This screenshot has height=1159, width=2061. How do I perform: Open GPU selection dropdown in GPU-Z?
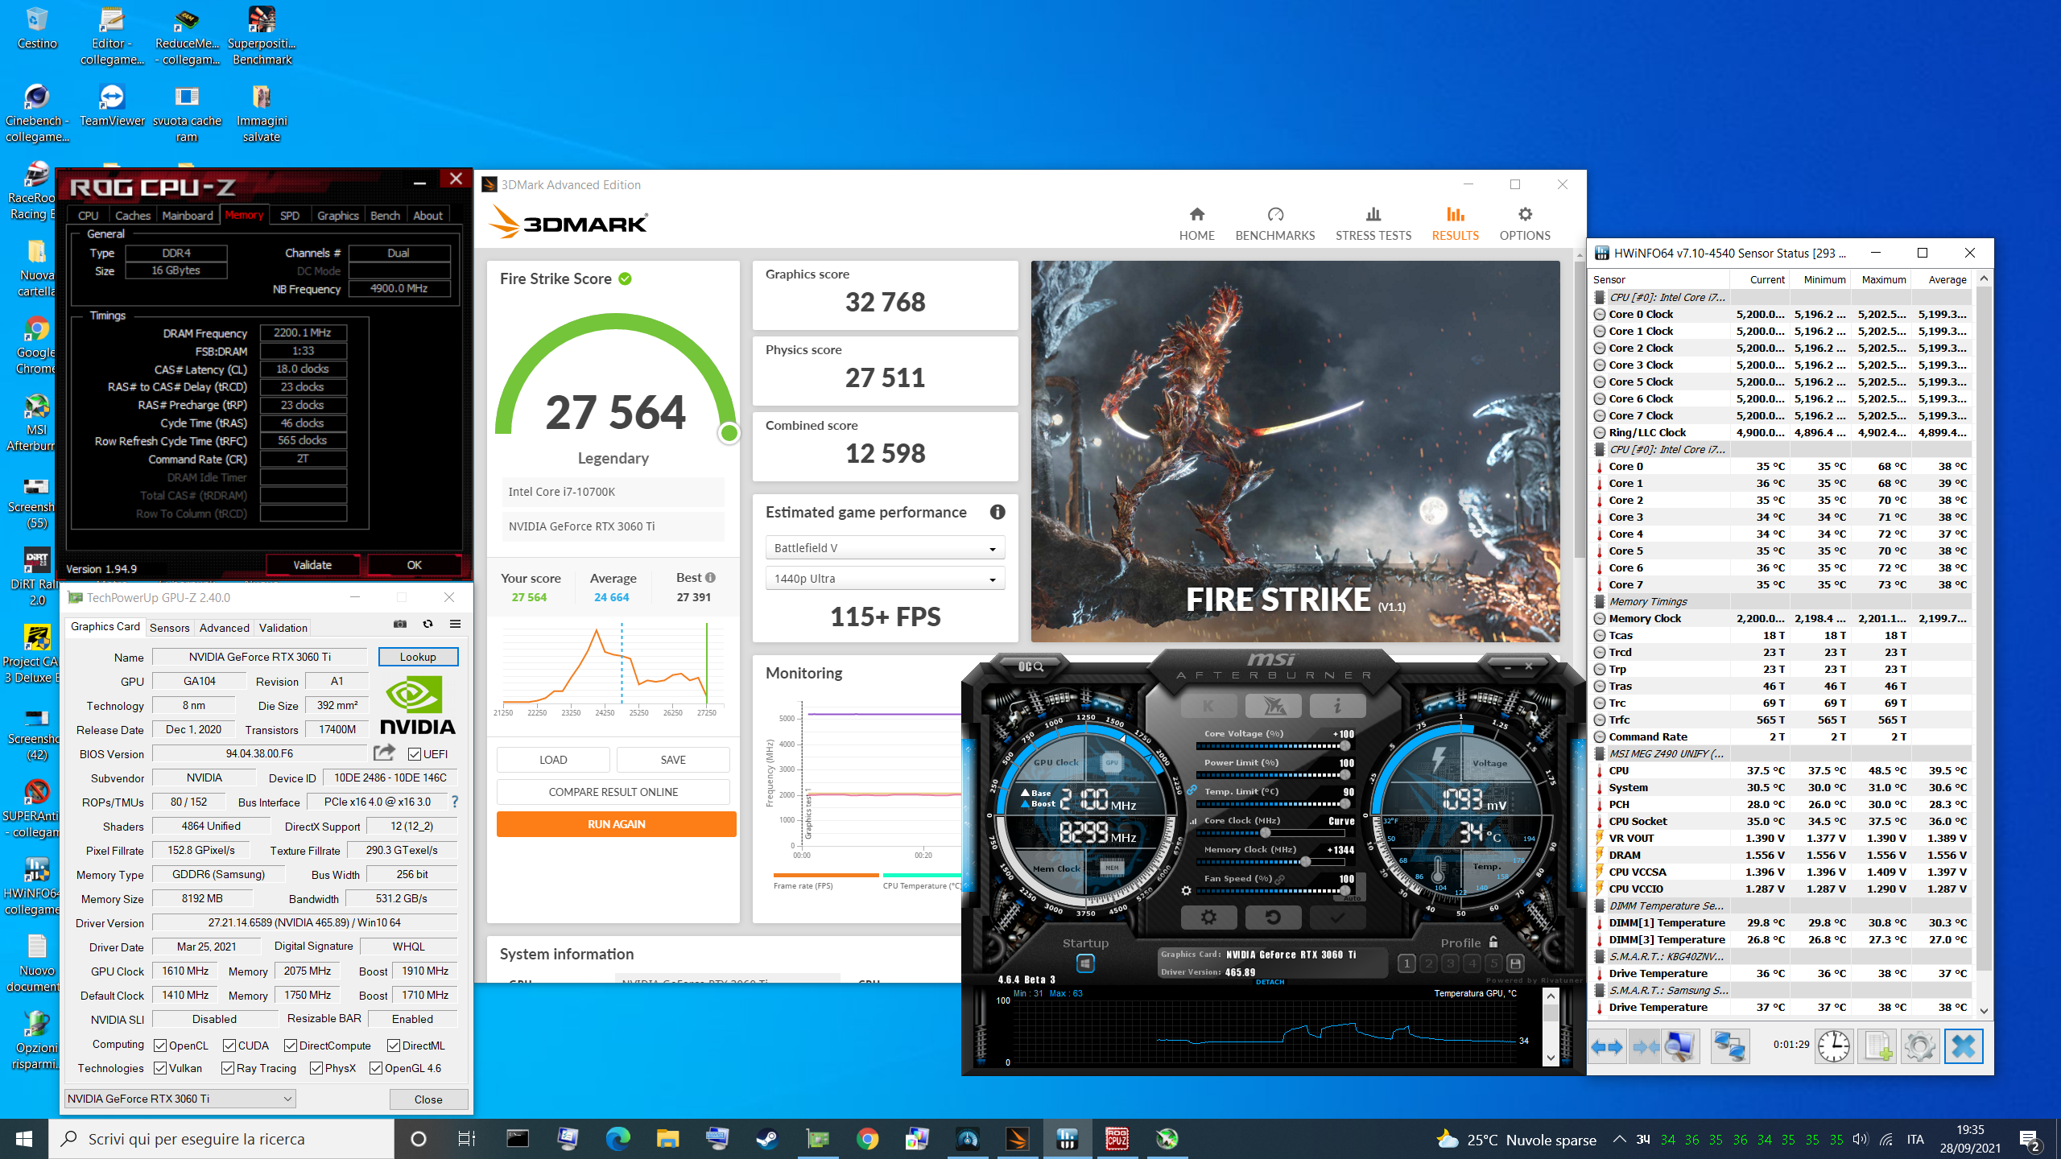click(180, 1099)
